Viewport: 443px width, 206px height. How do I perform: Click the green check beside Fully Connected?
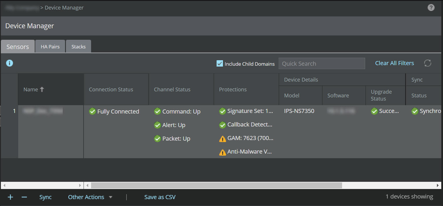(92, 111)
